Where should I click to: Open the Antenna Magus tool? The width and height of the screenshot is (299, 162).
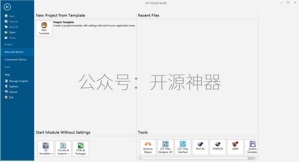click(148, 147)
